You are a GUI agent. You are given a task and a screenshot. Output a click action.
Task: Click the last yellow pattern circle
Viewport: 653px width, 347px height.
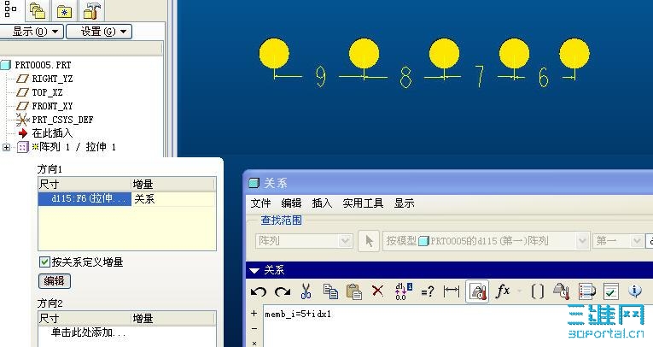(x=574, y=53)
